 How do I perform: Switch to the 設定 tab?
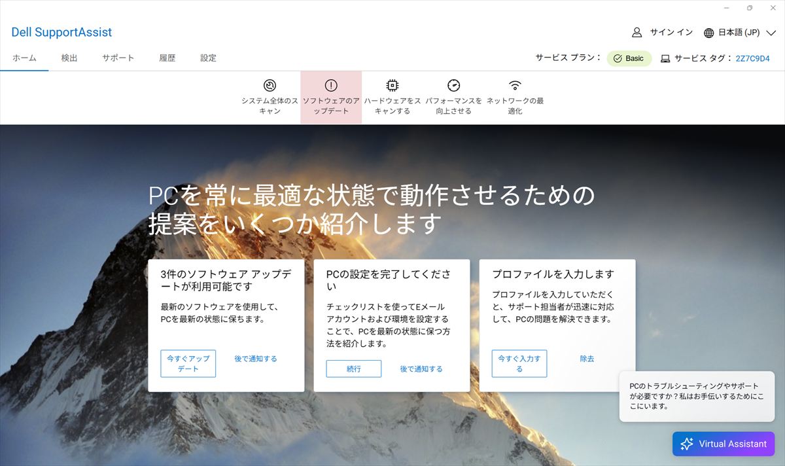pos(208,58)
